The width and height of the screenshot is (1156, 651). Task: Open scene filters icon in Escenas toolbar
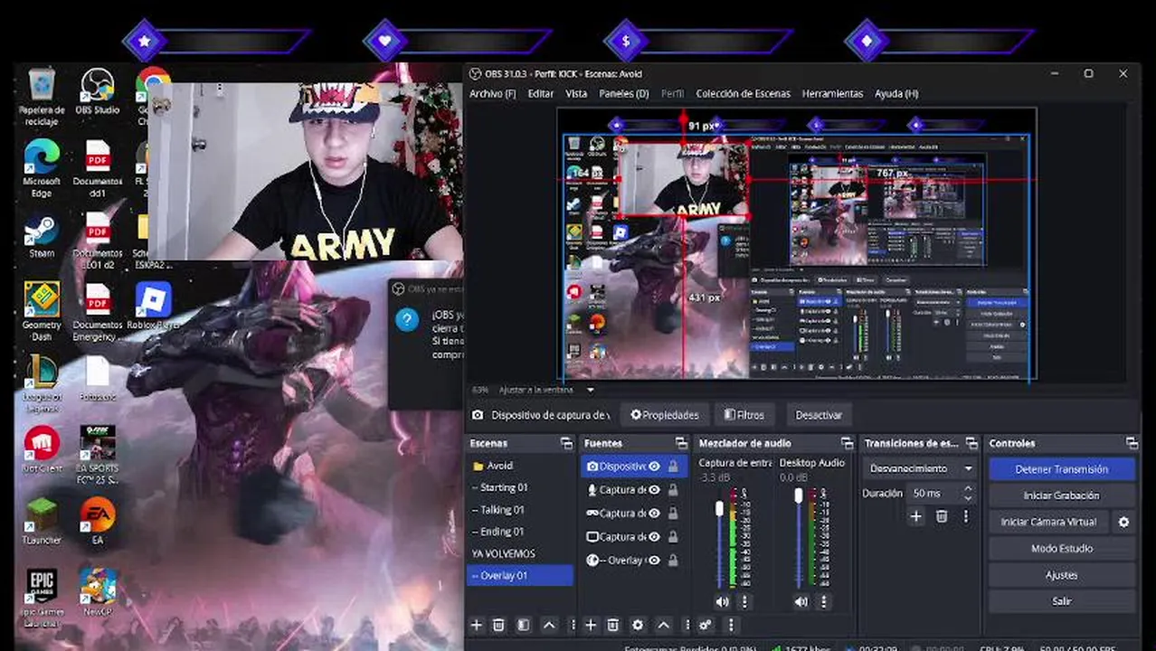coord(523,625)
